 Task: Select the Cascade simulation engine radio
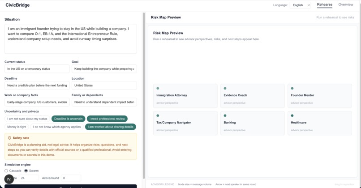click(6, 171)
